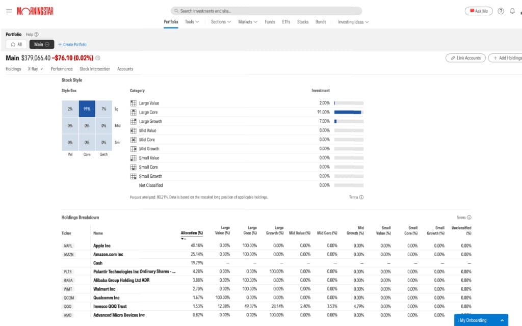Screen dimensions: 522x326
Task: Click the options icon next to portfolio value
Action: (x=98, y=58)
